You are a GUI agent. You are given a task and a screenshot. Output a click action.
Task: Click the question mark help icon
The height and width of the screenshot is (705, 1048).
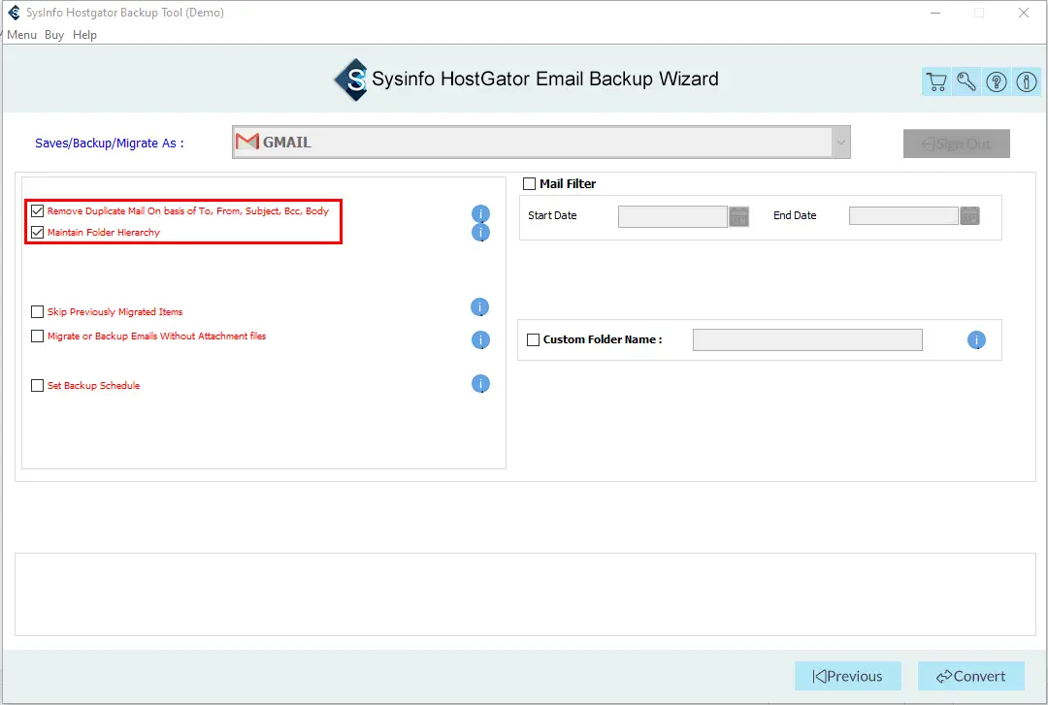[997, 82]
